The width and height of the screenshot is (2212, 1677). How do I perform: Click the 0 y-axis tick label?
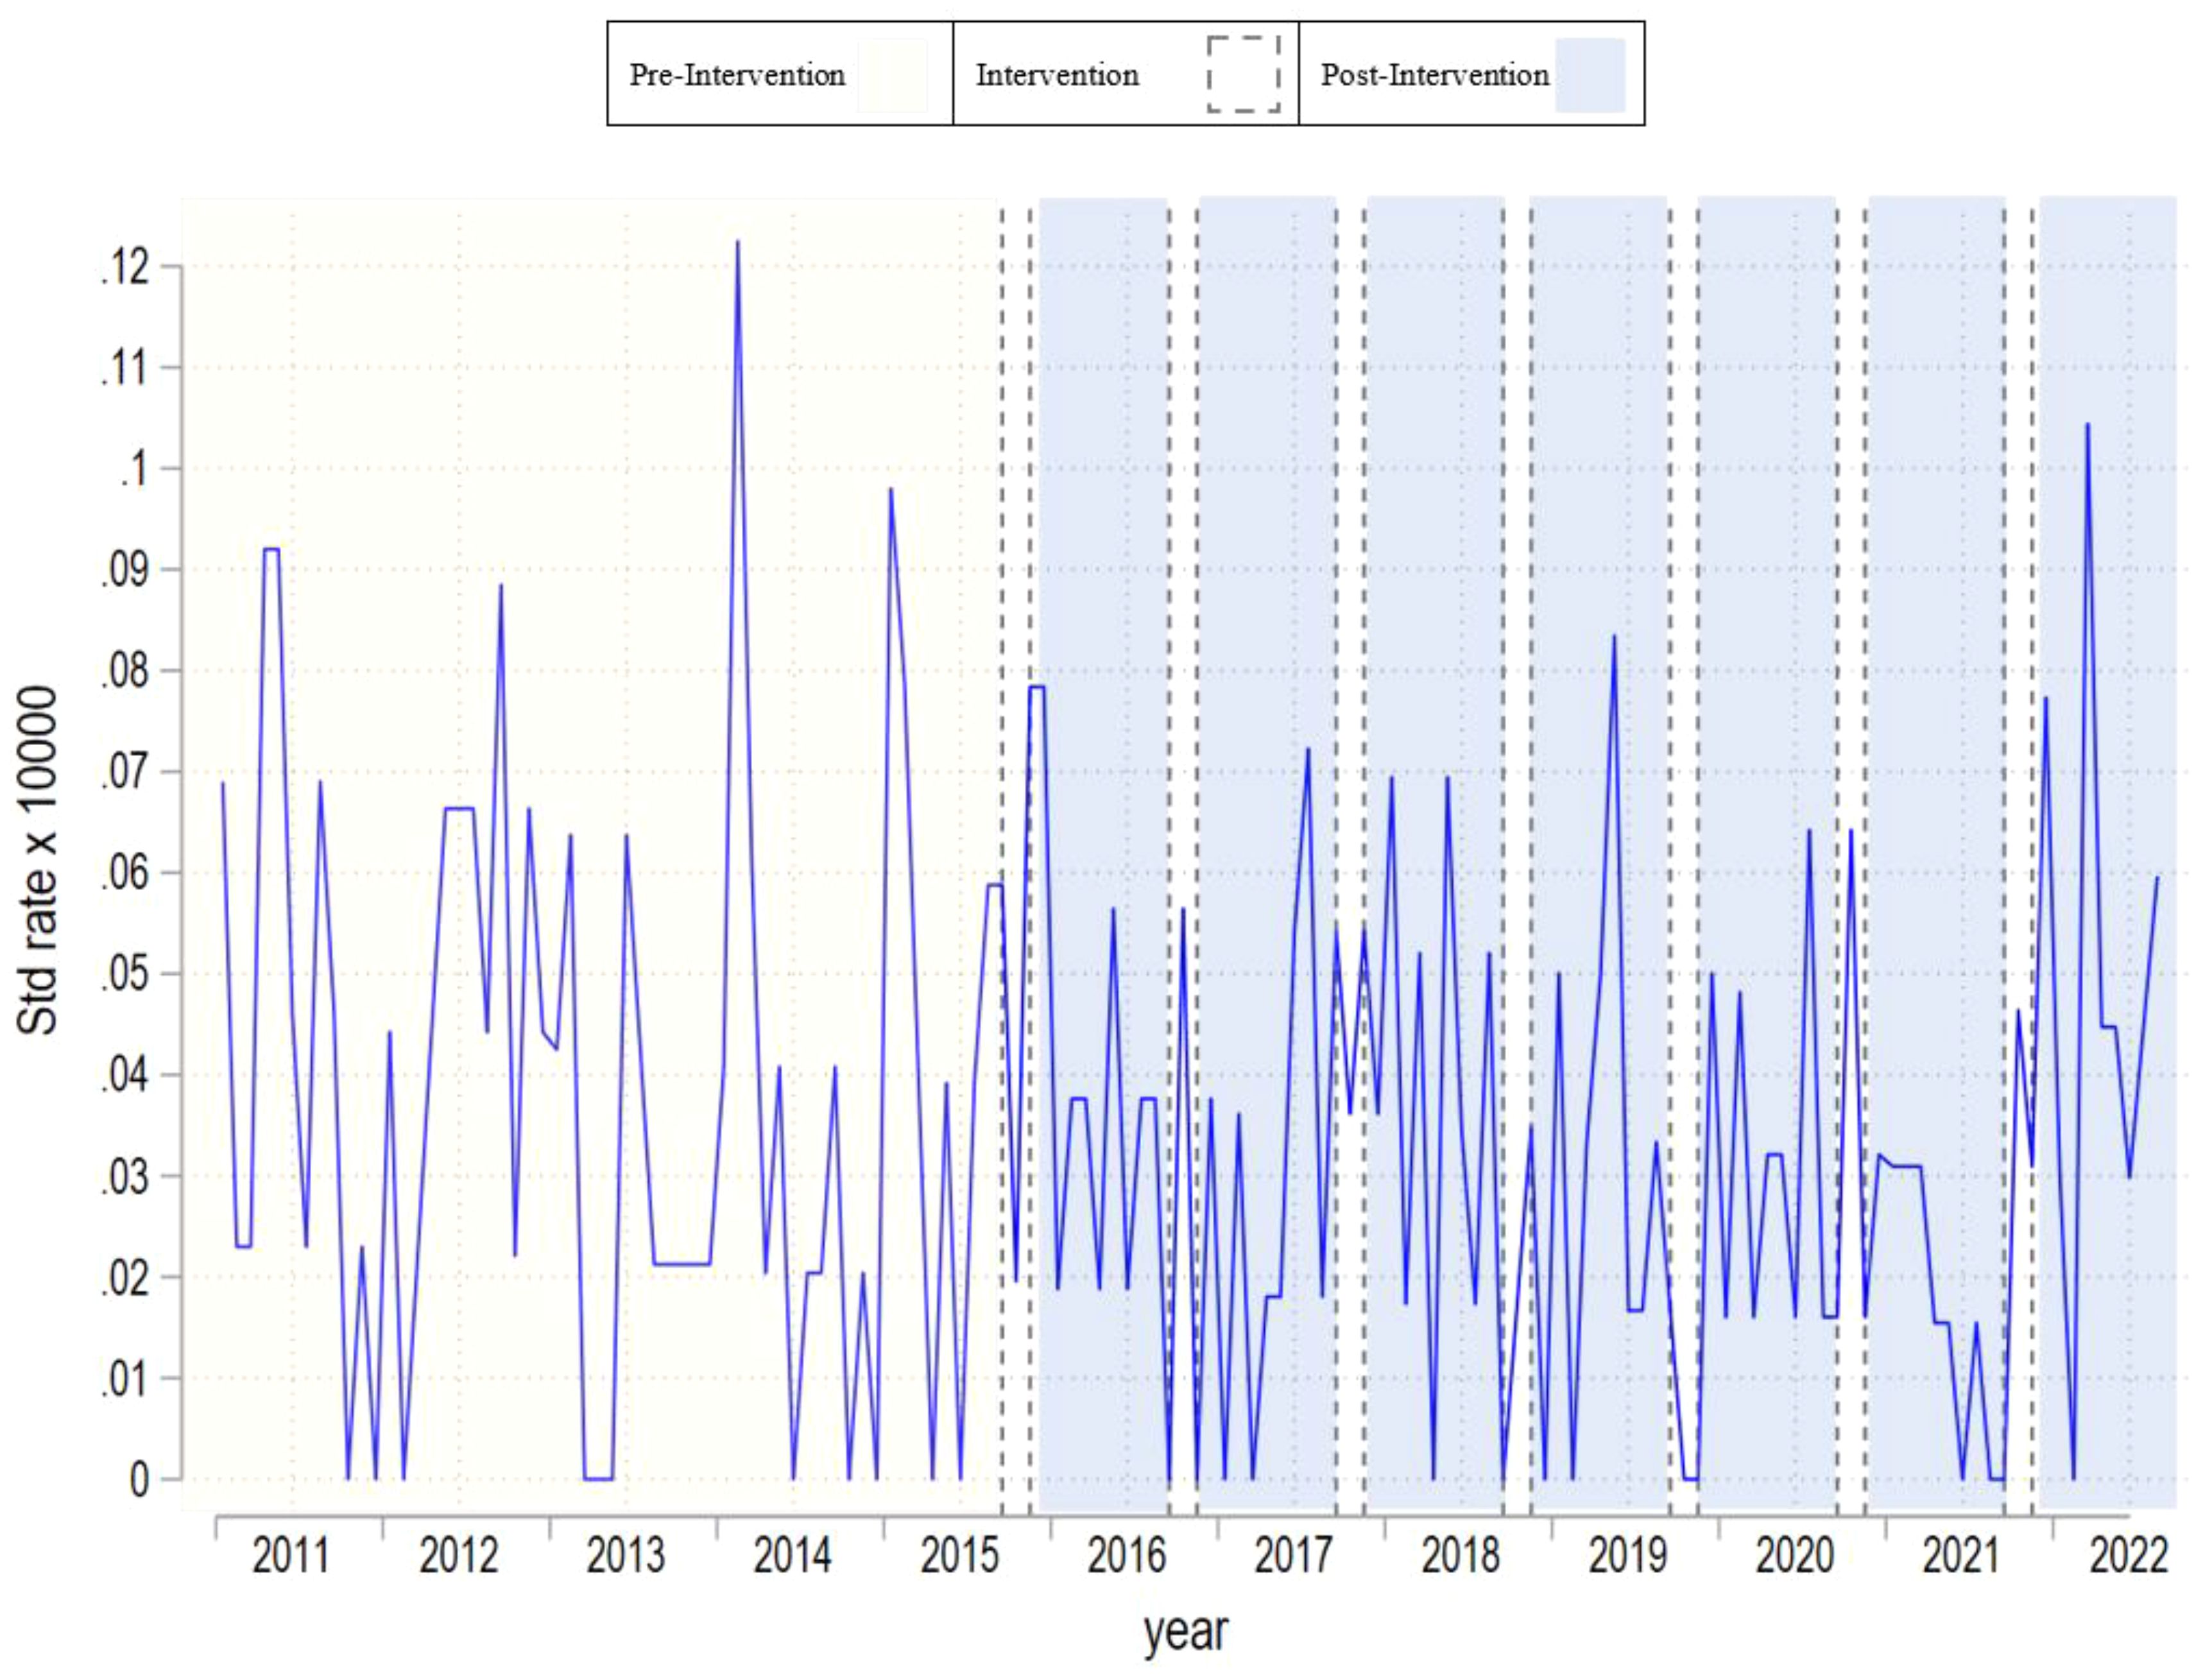pyautogui.click(x=140, y=1480)
